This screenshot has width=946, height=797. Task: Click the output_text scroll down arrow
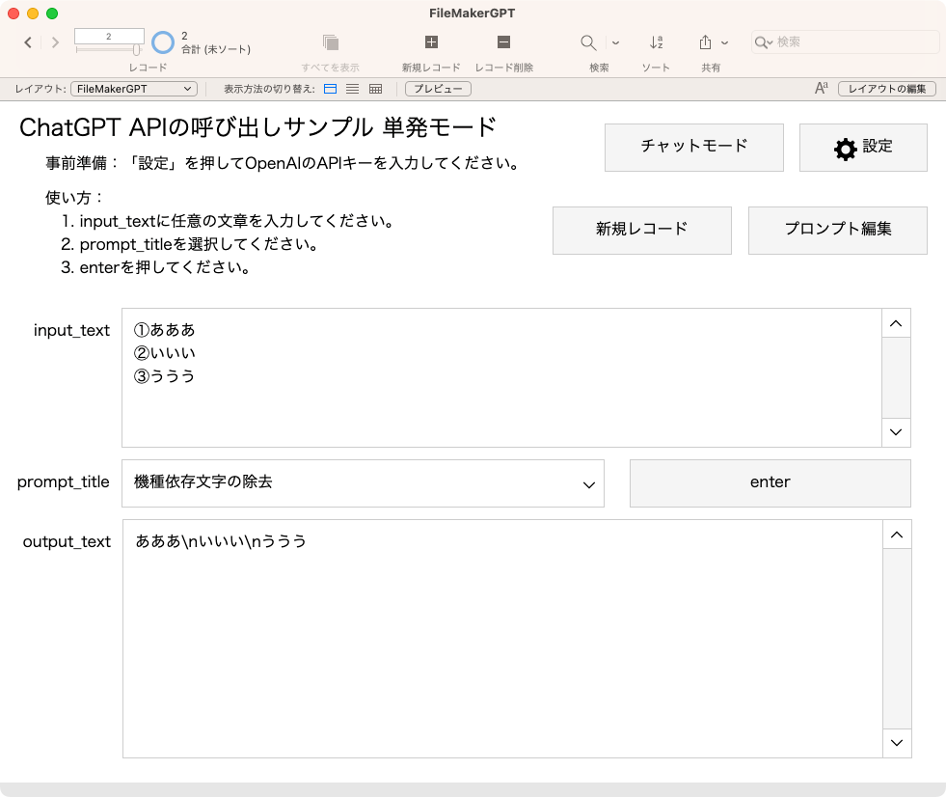pos(897,743)
